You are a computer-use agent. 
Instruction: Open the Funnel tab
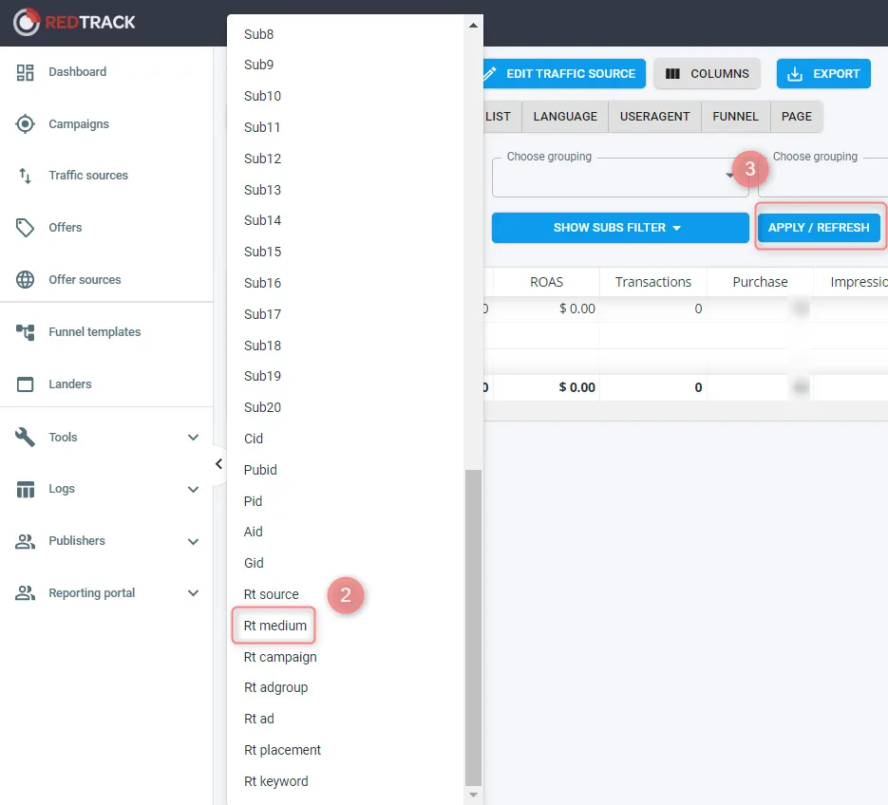tap(735, 117)
